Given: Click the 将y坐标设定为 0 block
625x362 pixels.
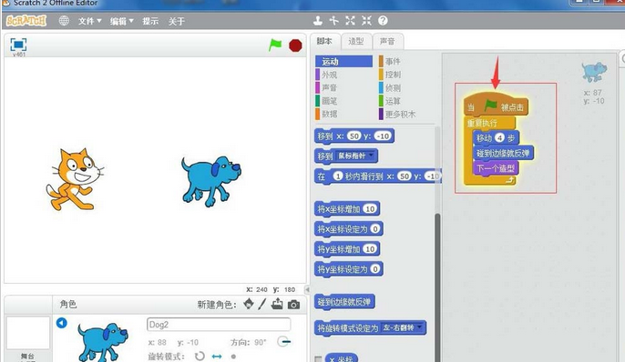Looking at the screenshot, I should click(349, 269).
